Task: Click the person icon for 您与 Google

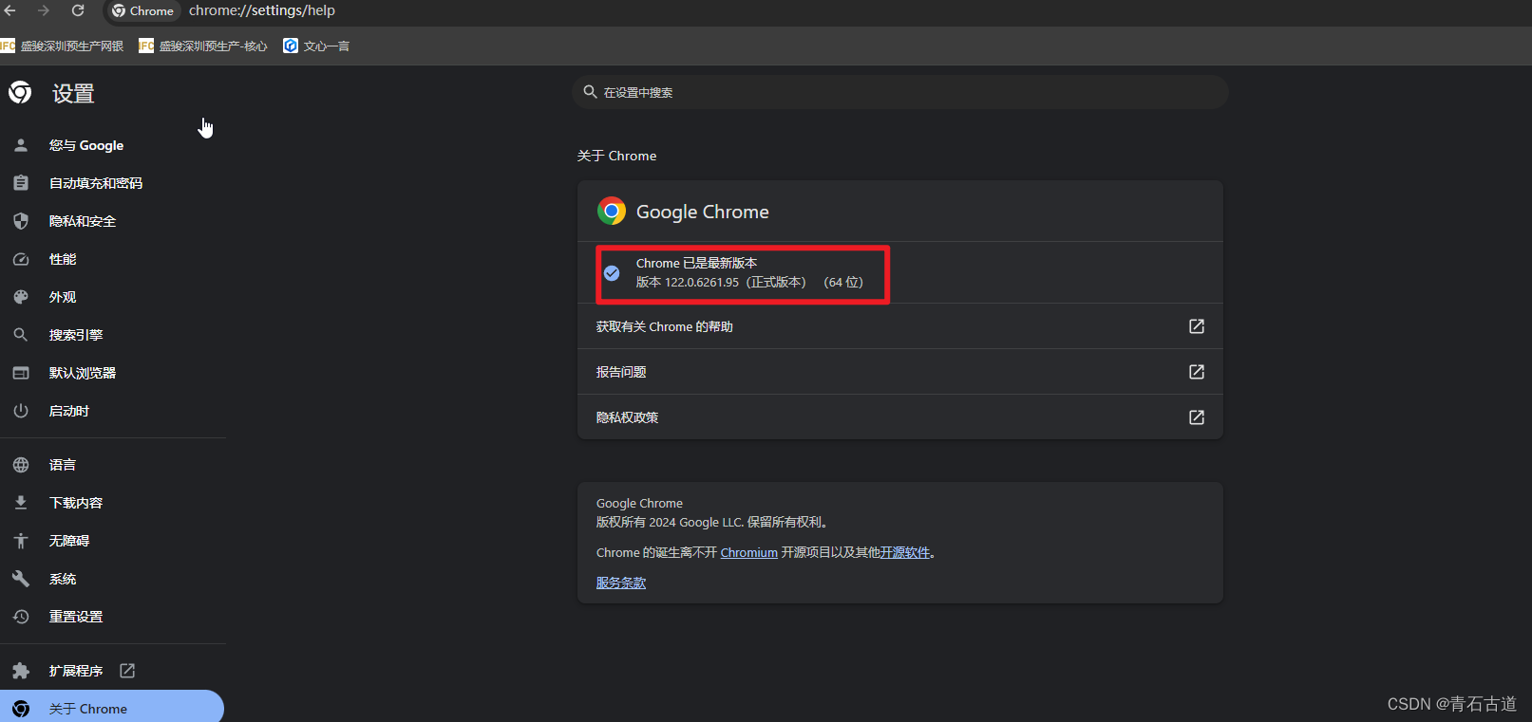Action: tap(21, 145)
